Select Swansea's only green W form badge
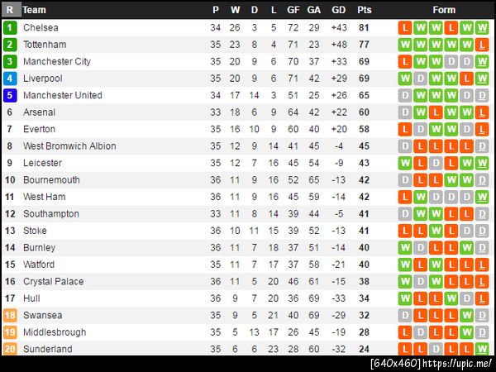Viewport: 496px width, 372px height. (x=467, y=315)
